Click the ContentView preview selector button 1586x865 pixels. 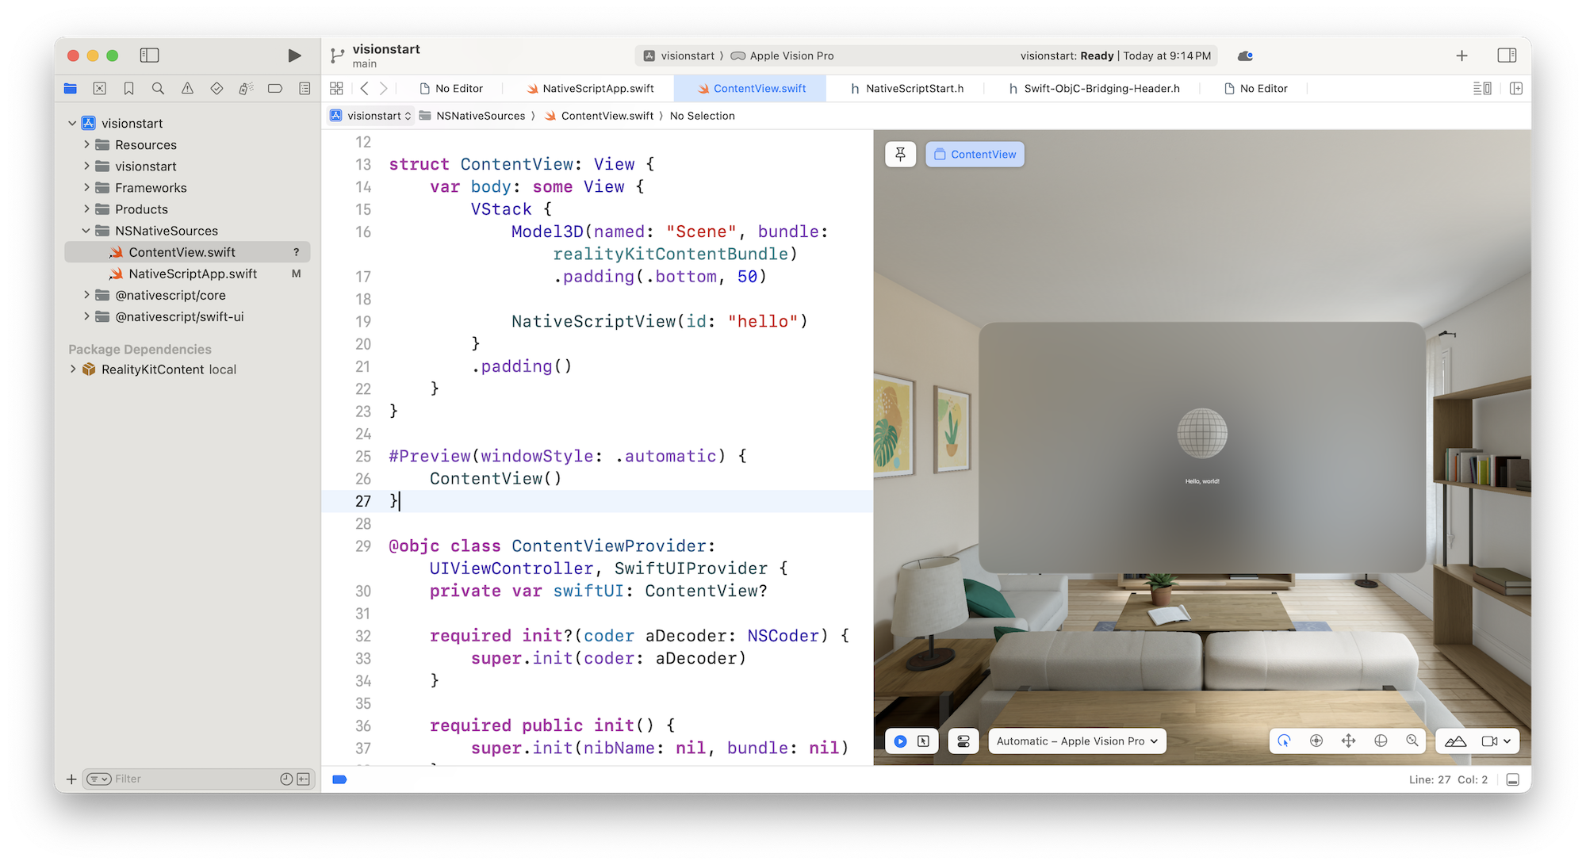[x=975, y=154]
